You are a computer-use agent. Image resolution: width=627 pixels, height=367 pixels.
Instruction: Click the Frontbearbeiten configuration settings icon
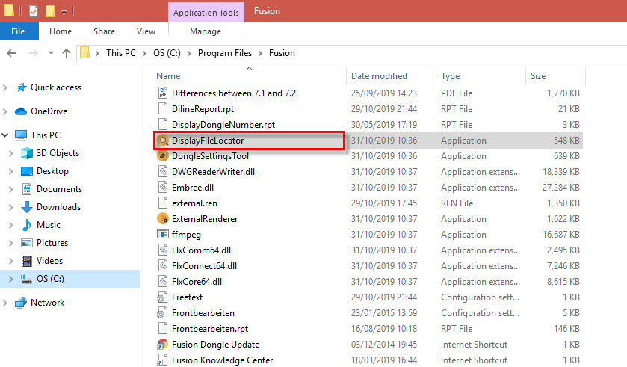click(162, 312)
